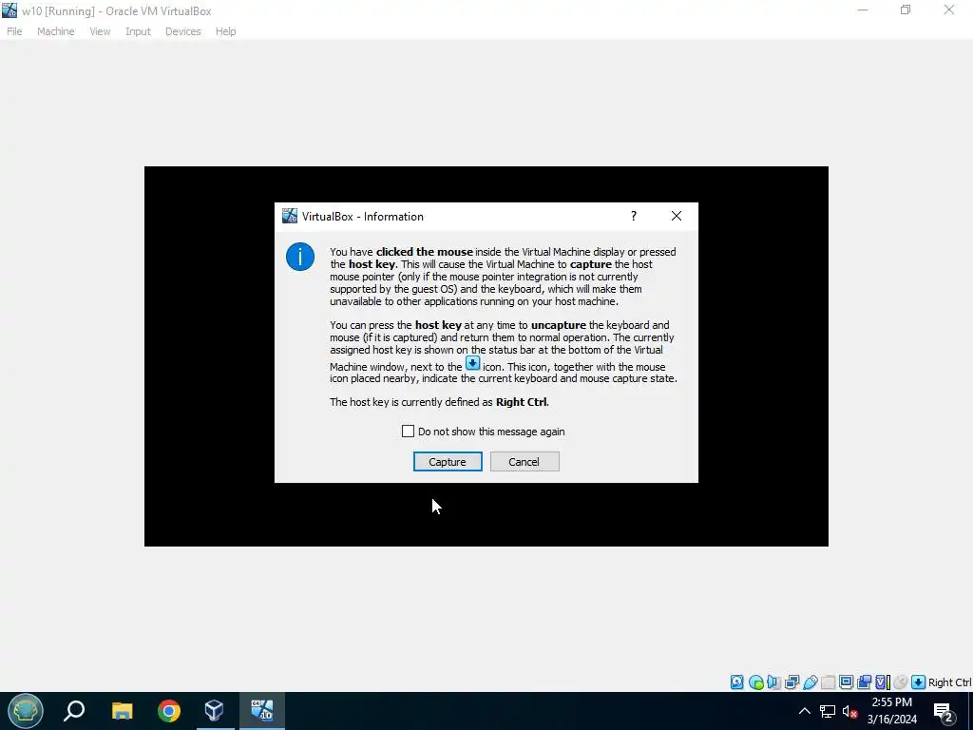Close the VirtualBox Information dialog with X
The image size is (973, 730).
[677, 216]
